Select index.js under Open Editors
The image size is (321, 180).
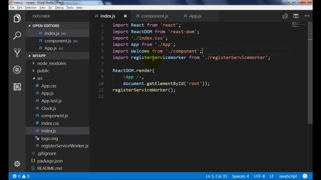(58, 33)
